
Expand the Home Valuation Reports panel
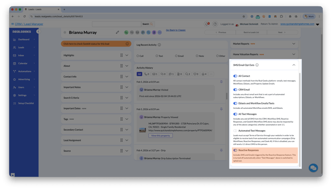click(294, 54)
